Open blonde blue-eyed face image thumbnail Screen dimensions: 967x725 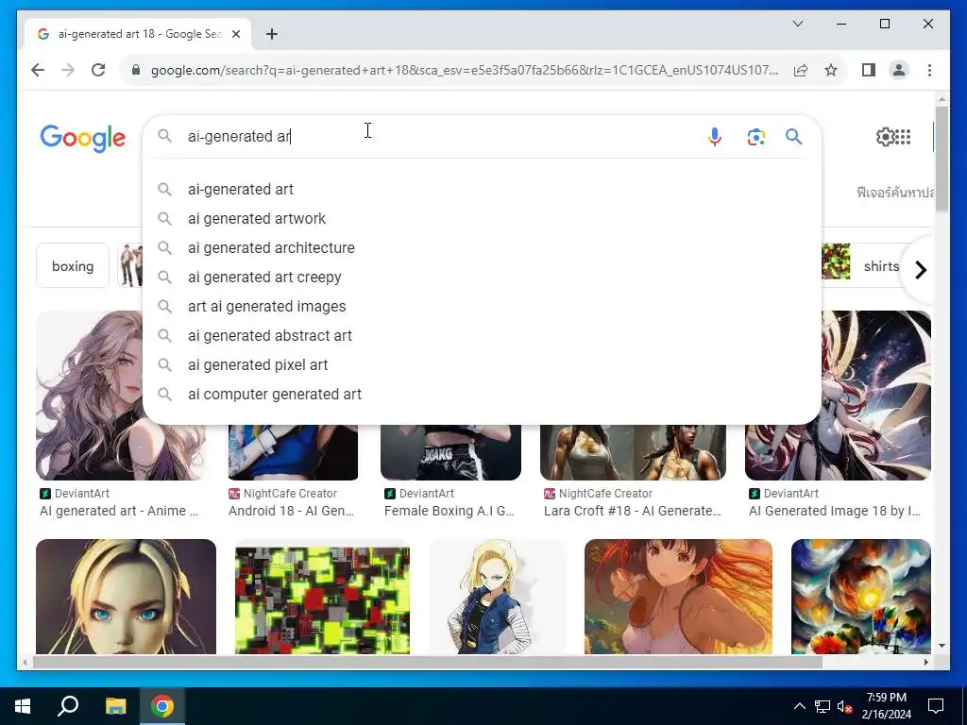pos(126,597)
